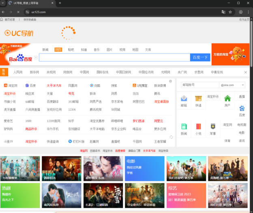Image resolution: width=253 pixels, height=213 pixels.
Task: Click the 邮箱 envelope icon
Action: [x=184, y=98]
